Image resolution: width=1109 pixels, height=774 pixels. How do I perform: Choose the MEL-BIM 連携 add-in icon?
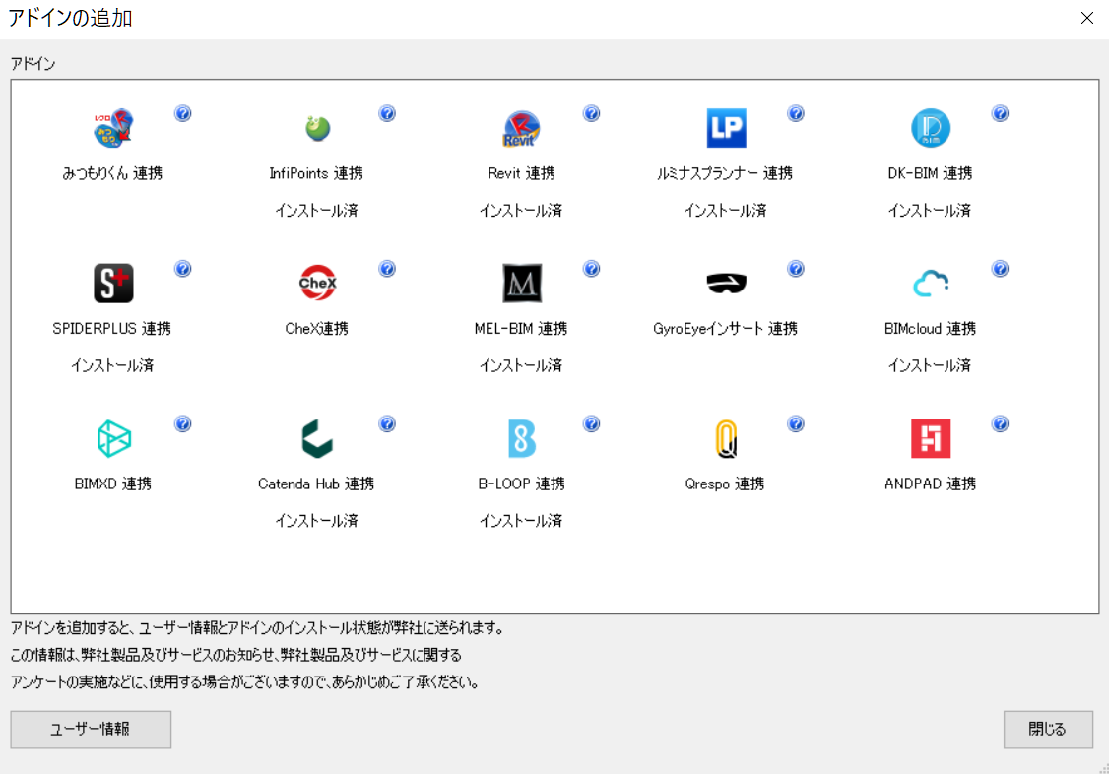point(521,284)
